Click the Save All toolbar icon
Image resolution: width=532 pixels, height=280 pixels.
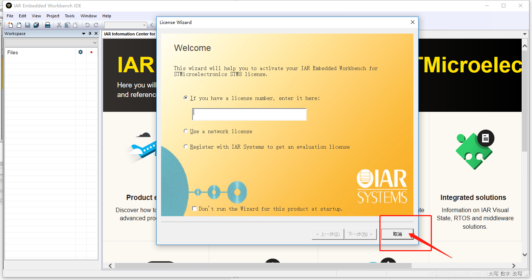point(36,25)
